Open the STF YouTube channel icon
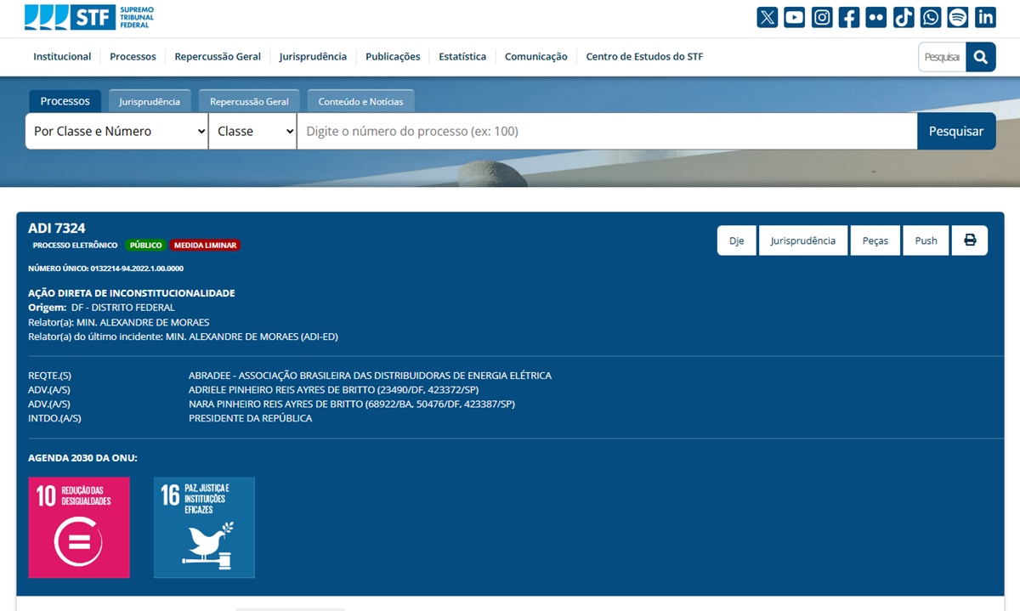The image size is (1020, 611). tap(795, 17)
